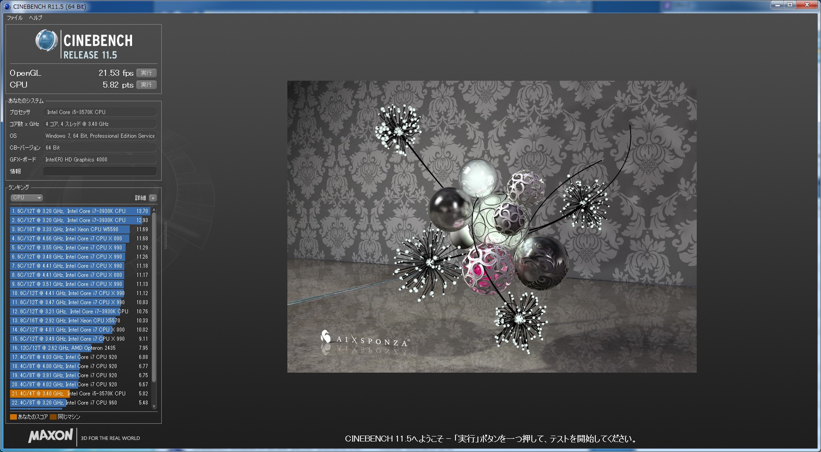Screen dimensions: 821x452
Task: Click the empty 情報 input field
Action: [x=100, y=171]
